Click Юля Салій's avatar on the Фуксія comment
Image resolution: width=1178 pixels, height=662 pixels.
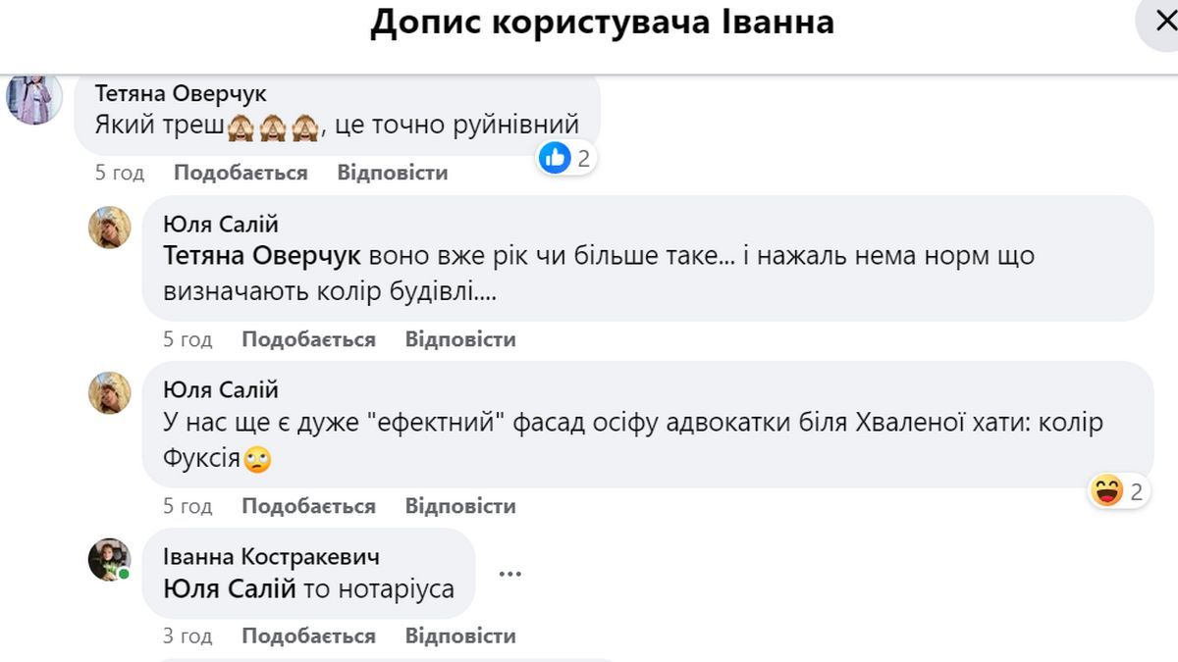pyautogui.click(x=111, y=394)
